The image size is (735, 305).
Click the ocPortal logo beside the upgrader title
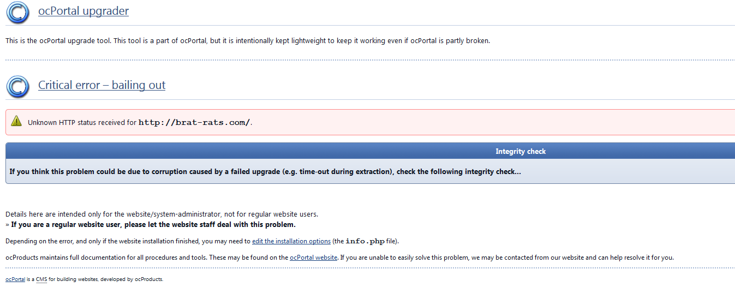[x=17, y=13]
